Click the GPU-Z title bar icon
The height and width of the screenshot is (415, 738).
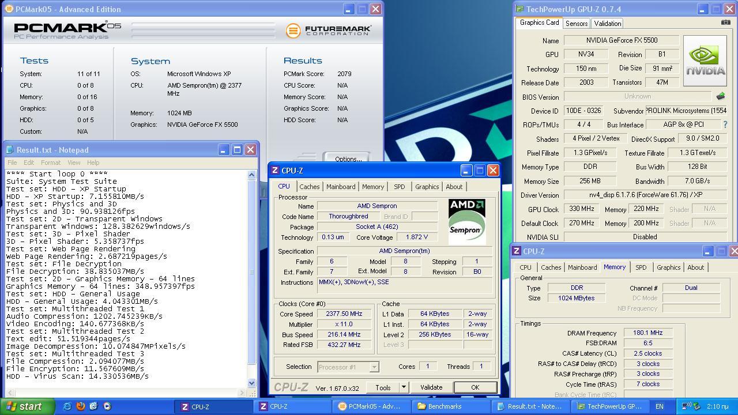point(519,9)
